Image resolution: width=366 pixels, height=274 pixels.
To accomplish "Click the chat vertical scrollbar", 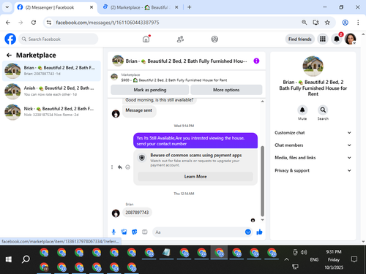I will tap(263, 181).
